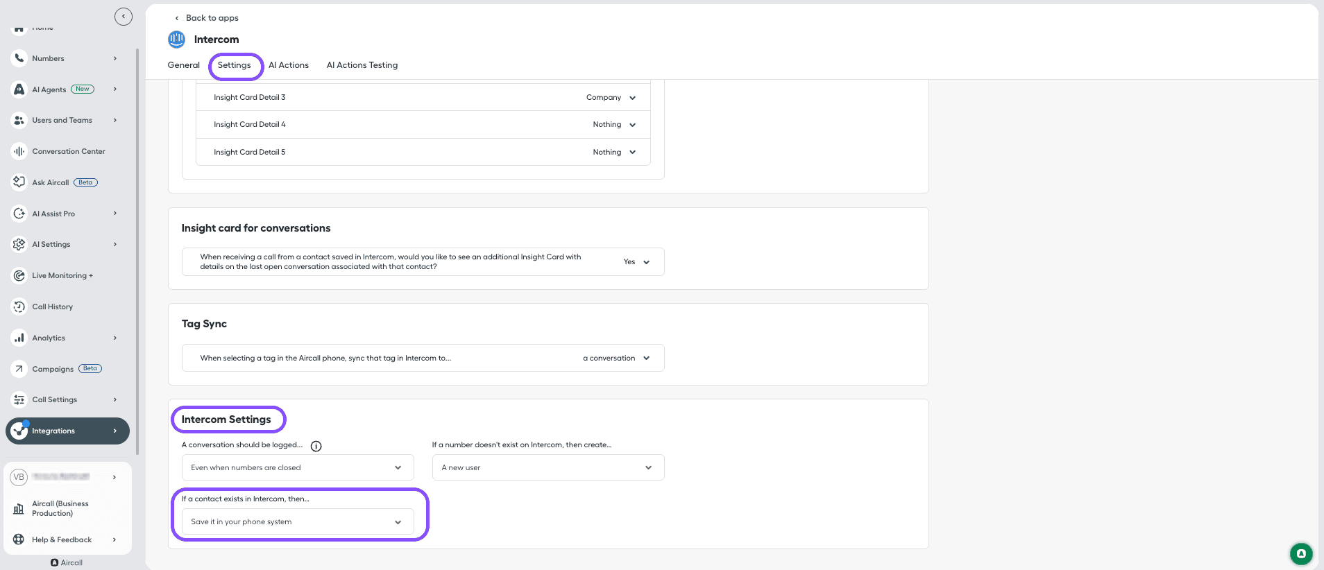Select the Settings tab
Screen dimensions: 1324x570
235,65
